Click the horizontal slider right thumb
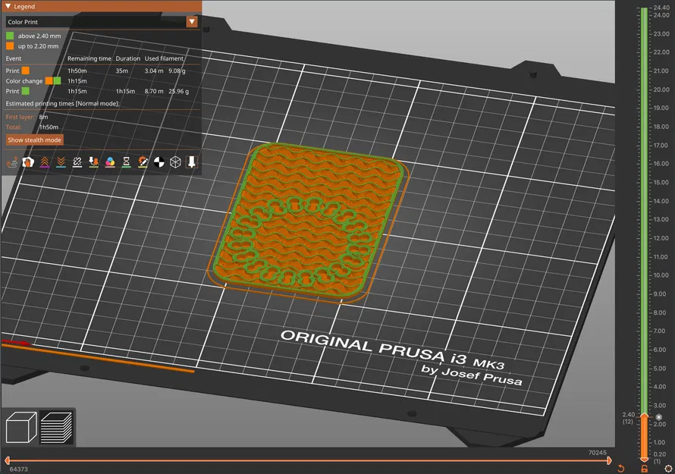The width and height of the screenshot is (675, 474). click(x=609, y=460)
